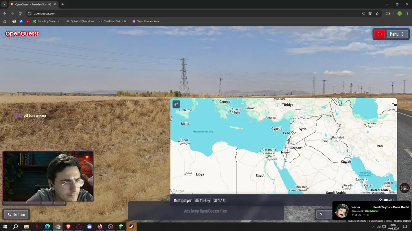Viewport: 412px width, 231px height.
Task: Click the Turkey map label in game bar
Action: coord(202,201)
